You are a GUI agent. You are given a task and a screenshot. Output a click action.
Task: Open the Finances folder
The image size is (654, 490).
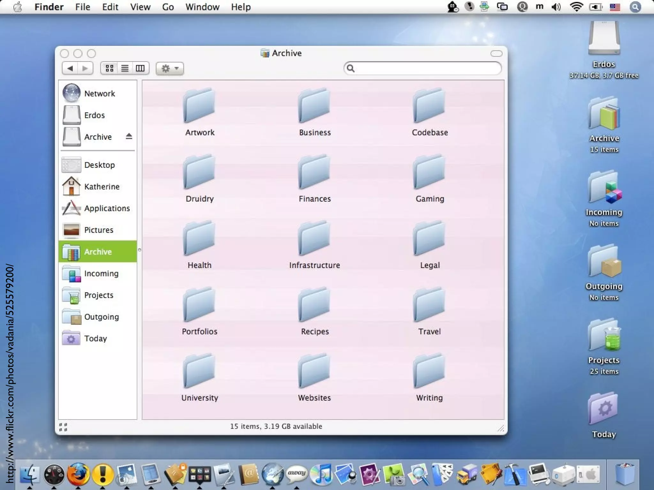pos(315,173)
